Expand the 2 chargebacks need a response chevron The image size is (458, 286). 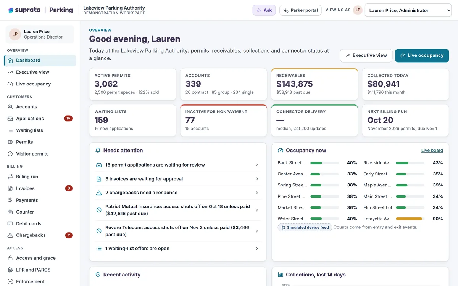point(257,193)
